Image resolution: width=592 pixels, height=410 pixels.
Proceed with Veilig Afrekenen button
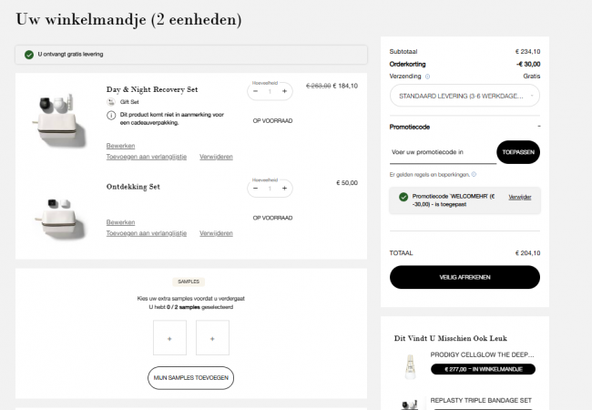pos(464,277)
